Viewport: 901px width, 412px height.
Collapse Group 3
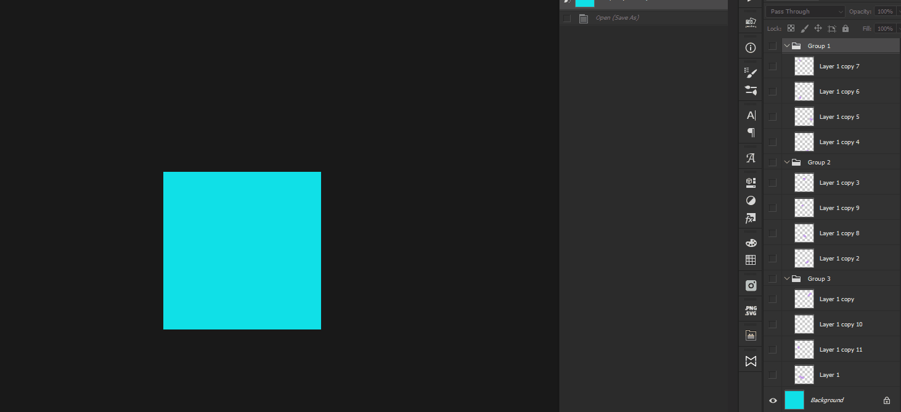point(786,278)
